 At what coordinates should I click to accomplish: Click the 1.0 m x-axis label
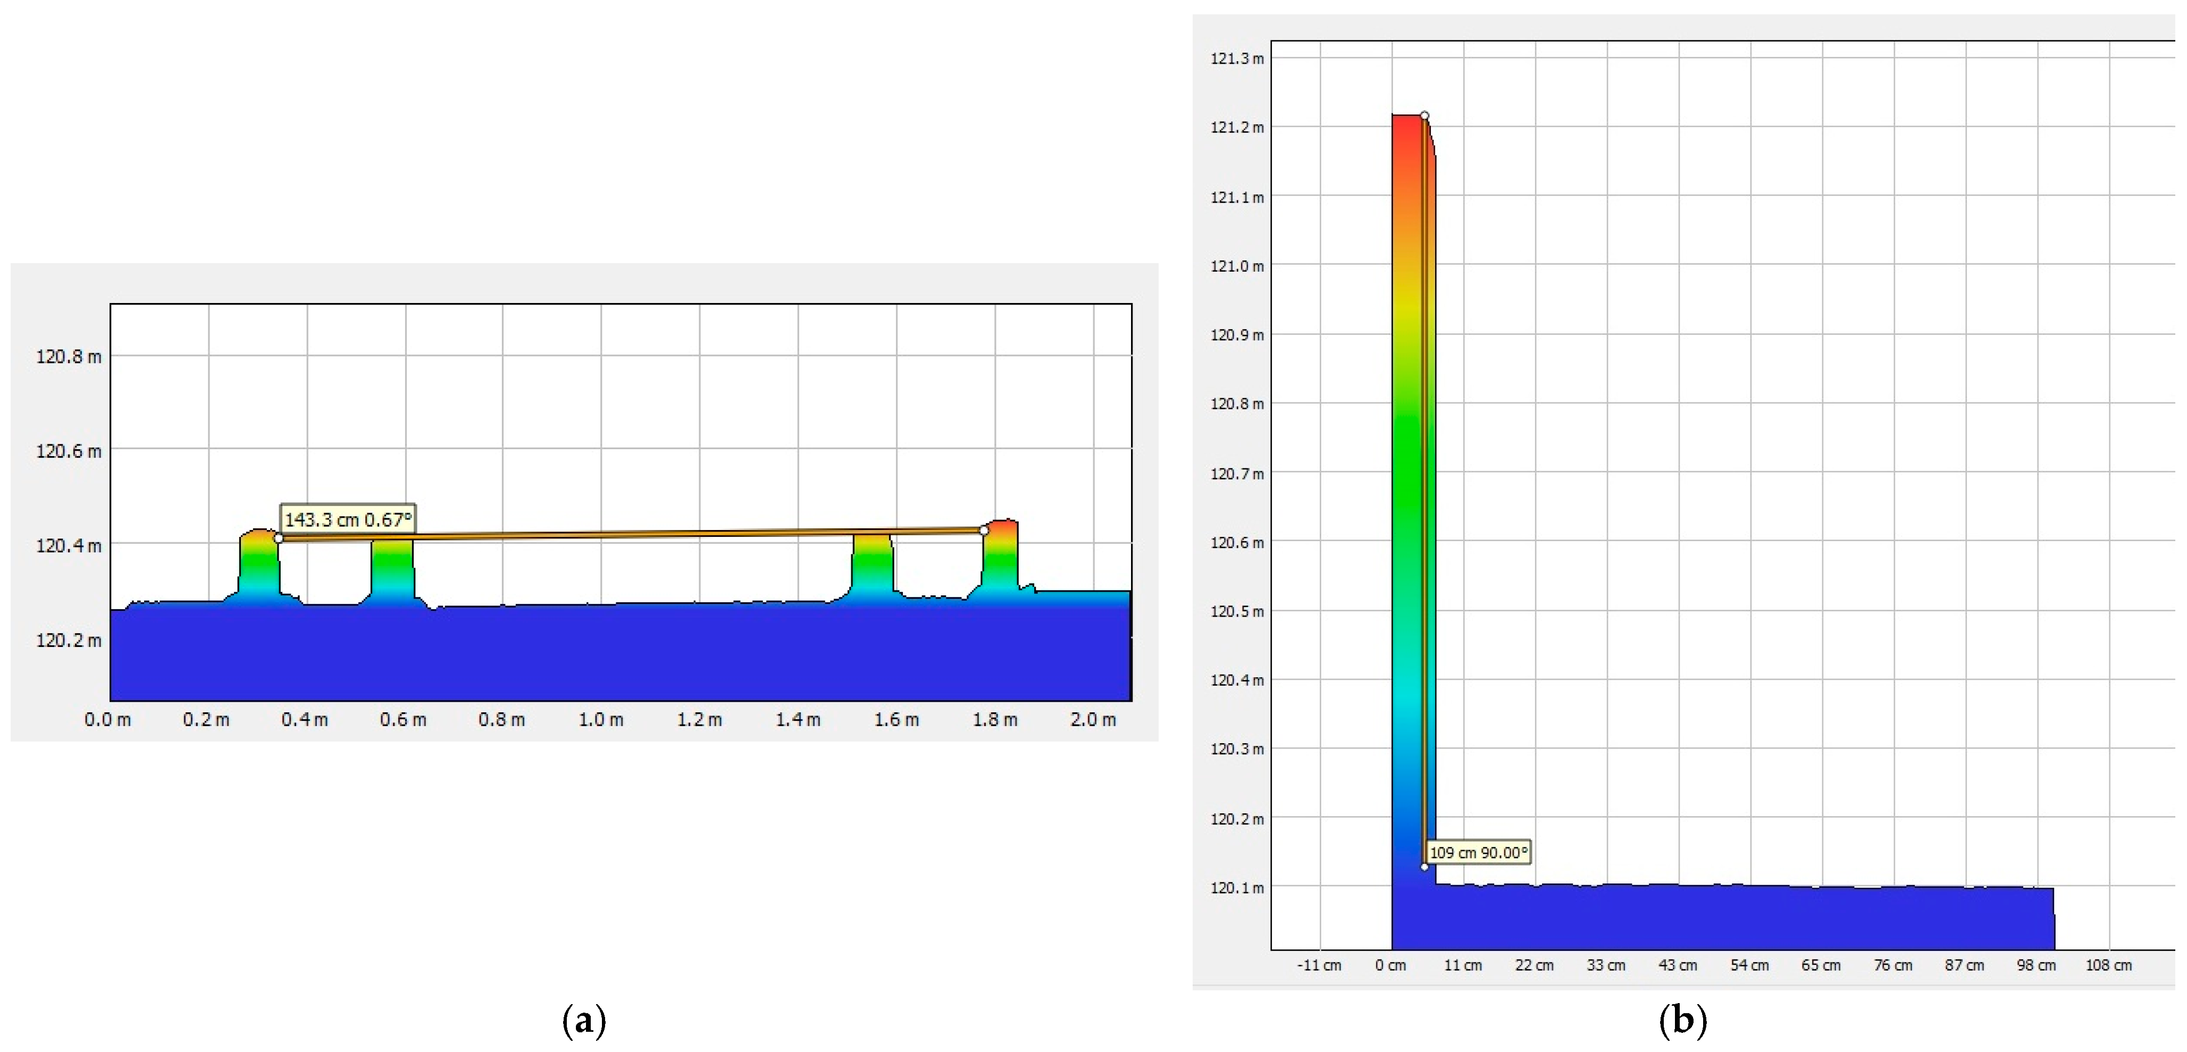click(x=601, y=720)
